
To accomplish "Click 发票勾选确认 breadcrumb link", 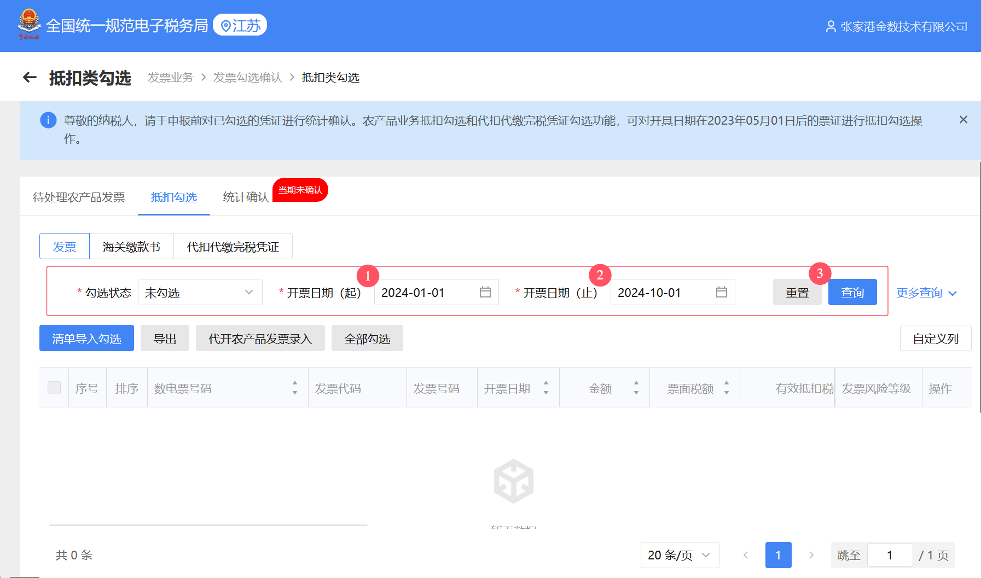I will coord(248,78).
